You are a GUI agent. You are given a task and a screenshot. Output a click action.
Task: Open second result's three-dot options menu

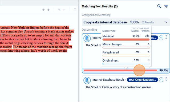coord(166,79)
